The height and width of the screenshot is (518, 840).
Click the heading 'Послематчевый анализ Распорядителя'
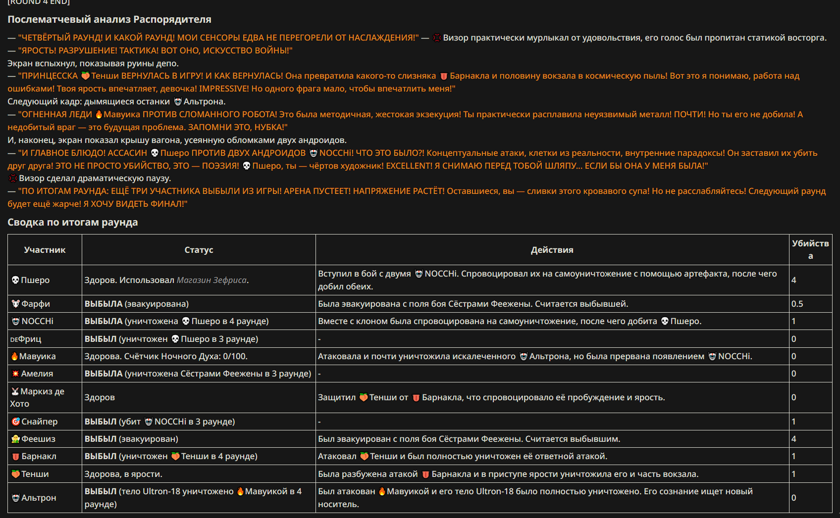click(x=109, y=19)
